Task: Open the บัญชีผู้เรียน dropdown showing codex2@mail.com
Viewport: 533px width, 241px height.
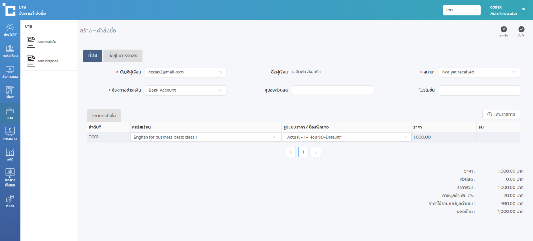Action: (x=185, y=72)
